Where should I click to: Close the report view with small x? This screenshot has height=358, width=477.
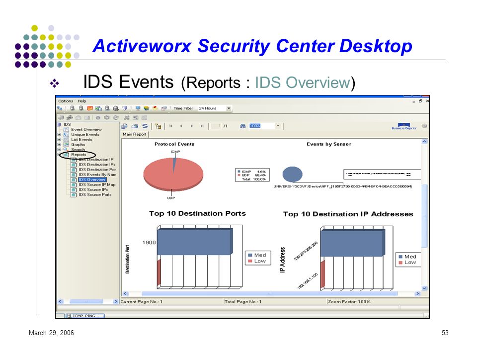click(x=424, y=126)
